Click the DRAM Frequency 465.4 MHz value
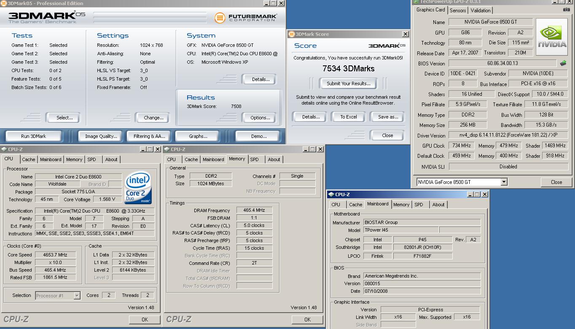Screen dimensions: 575x329 (x=254, y=210)
